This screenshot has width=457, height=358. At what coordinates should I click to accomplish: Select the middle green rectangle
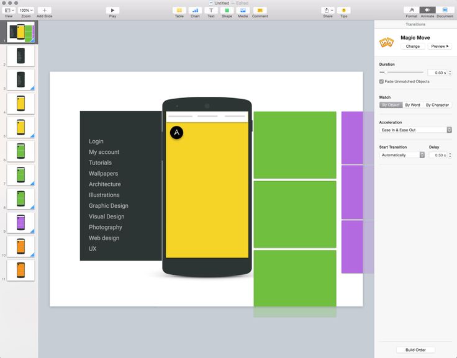[295, 215]
